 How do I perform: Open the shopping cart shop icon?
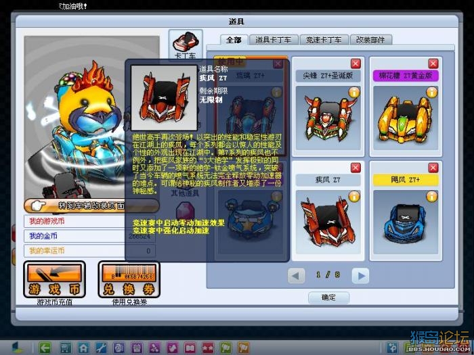65,348
